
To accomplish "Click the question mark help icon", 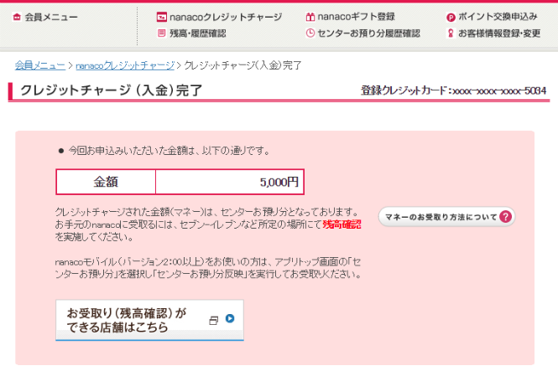I will click(x=505, y=217).
